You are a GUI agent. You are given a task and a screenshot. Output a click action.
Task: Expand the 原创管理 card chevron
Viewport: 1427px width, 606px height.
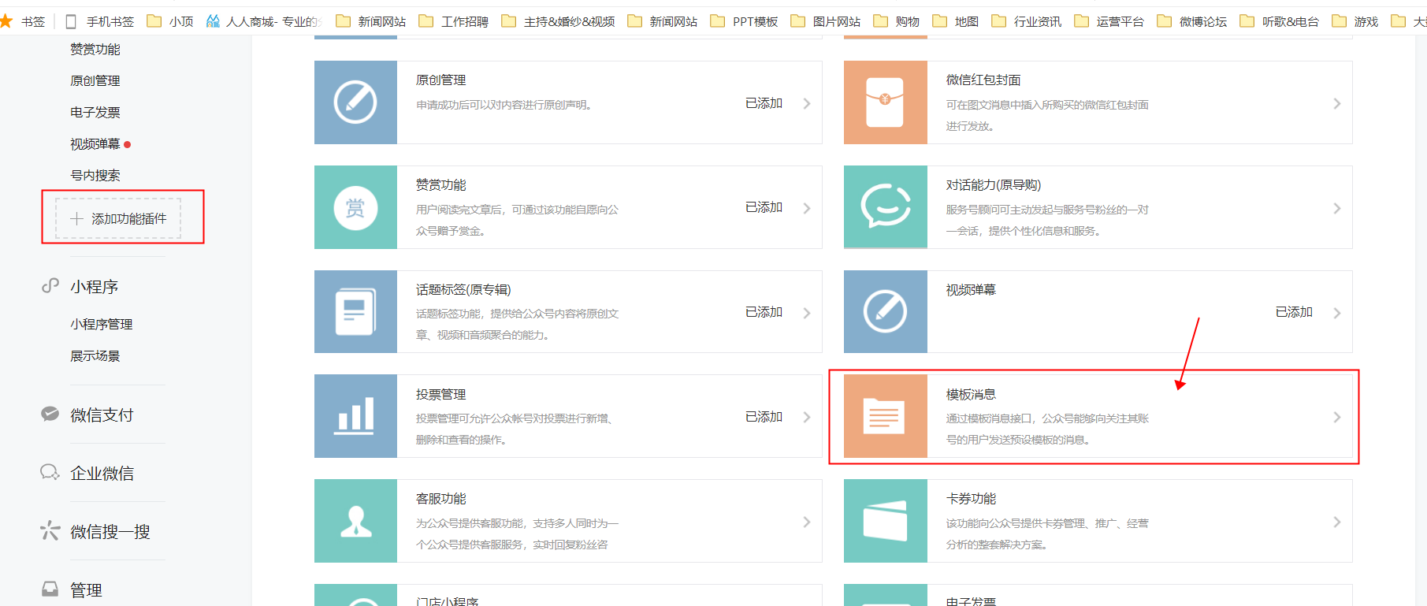pyautogui.click(x=807, y=103)
